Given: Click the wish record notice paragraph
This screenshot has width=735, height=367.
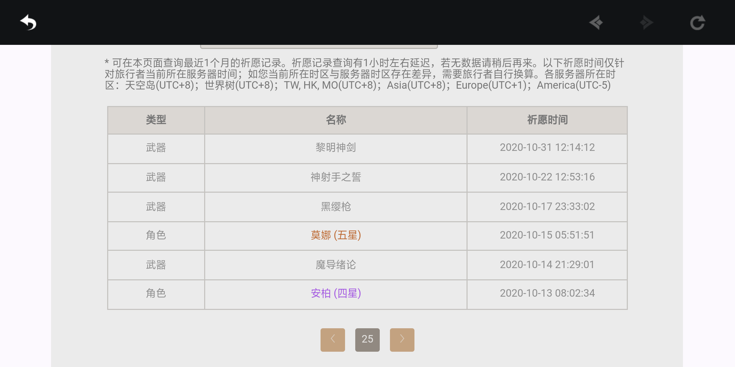Looking at the screenshot, I should 364,74.
